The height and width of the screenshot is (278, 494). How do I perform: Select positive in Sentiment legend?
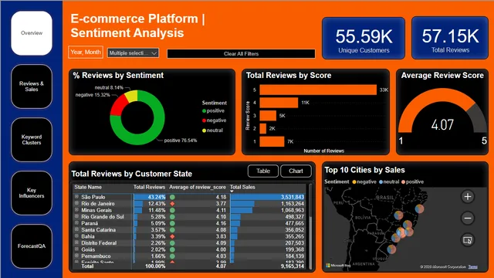(213, 110)
